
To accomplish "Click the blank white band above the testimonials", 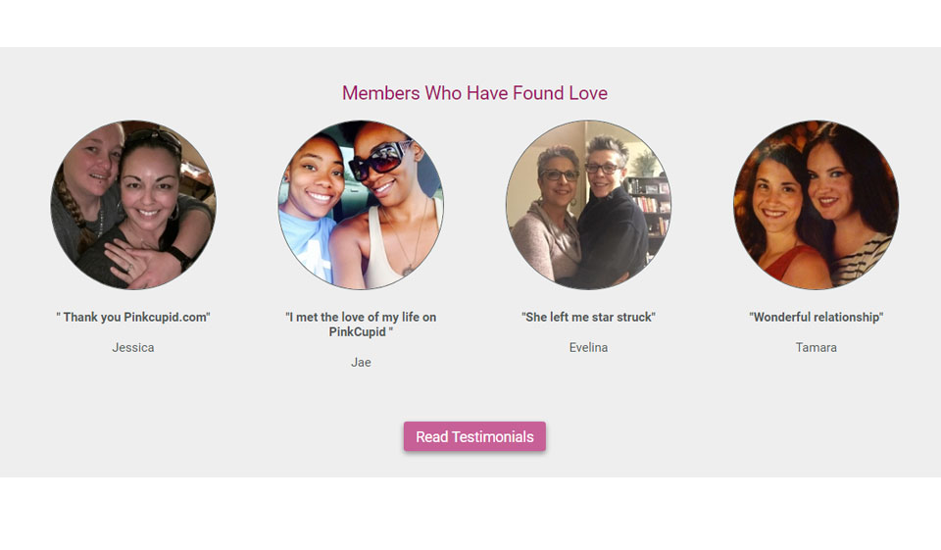I will 470,23.
